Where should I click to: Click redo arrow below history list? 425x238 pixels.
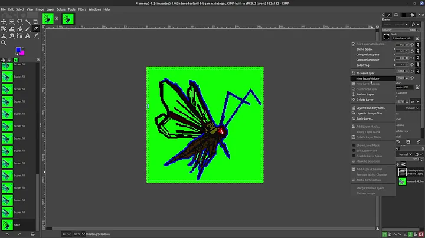20,234
